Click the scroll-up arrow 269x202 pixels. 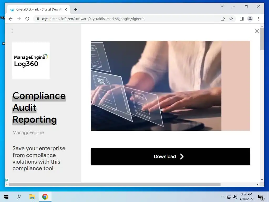(262, 26)
